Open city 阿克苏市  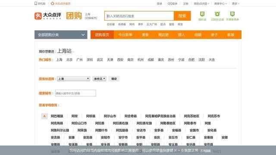coord(214,116)
